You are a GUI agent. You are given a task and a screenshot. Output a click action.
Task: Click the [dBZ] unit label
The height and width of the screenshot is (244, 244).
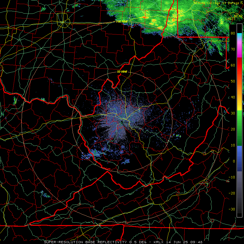(230, 19)
